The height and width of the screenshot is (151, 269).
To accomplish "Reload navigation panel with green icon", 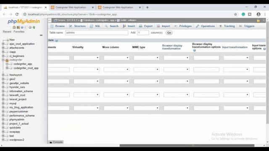I will [x=34, y=27].
